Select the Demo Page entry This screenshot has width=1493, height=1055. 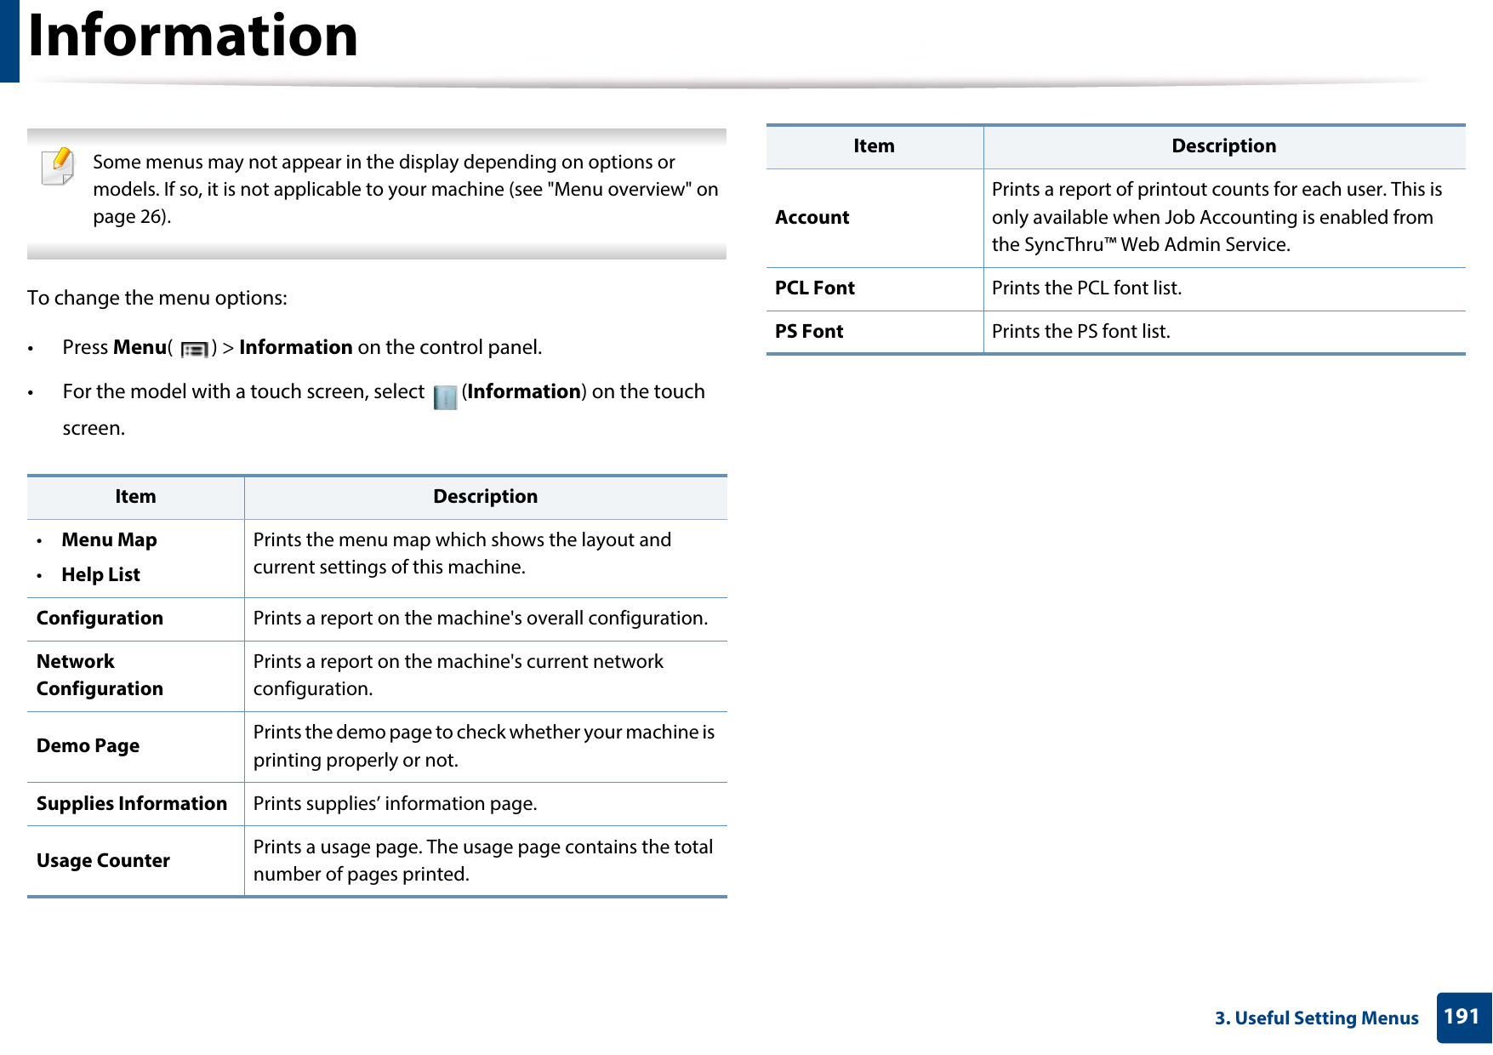[88, 746]
